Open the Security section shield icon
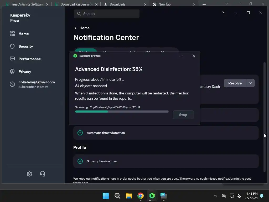 pos(12,46)
